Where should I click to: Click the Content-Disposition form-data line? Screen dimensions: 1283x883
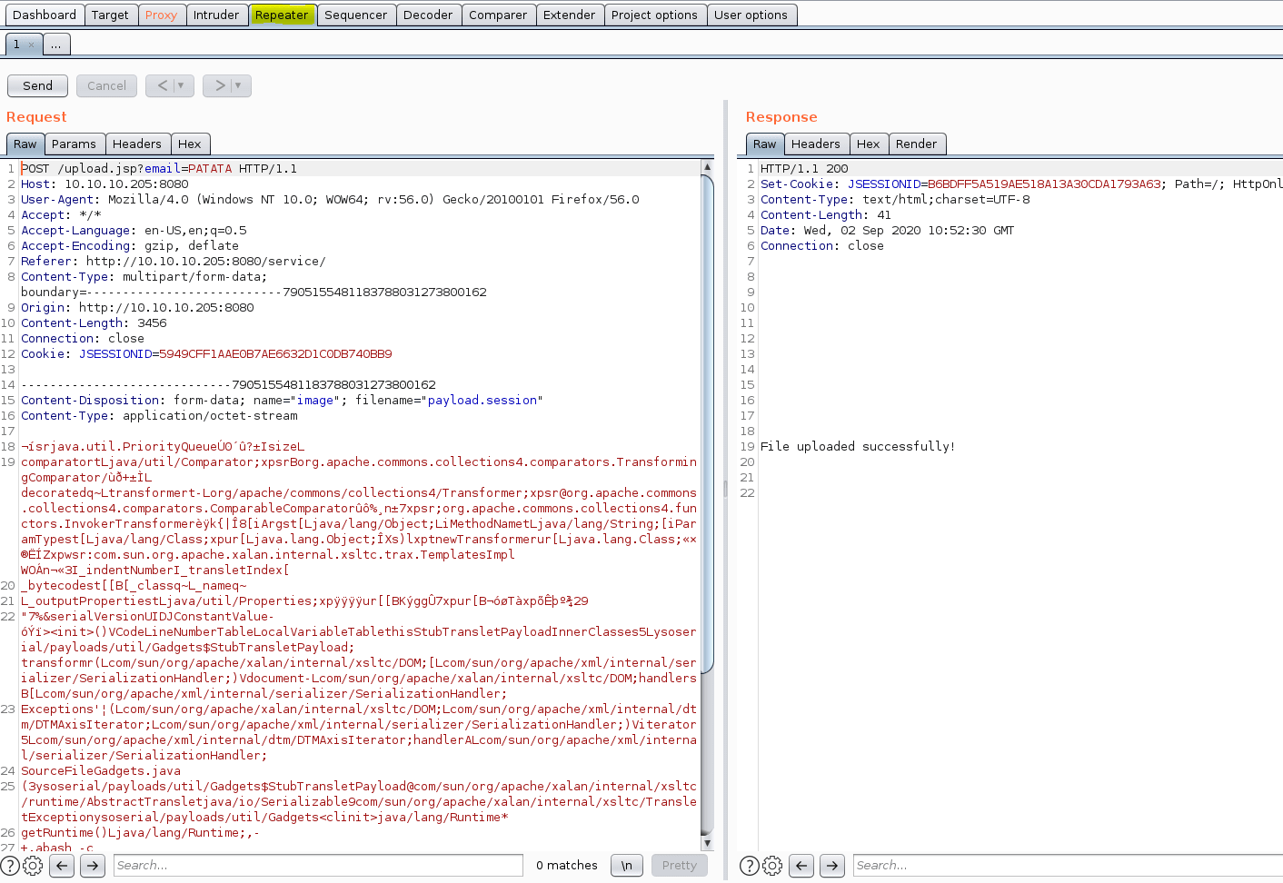[282, 401]
